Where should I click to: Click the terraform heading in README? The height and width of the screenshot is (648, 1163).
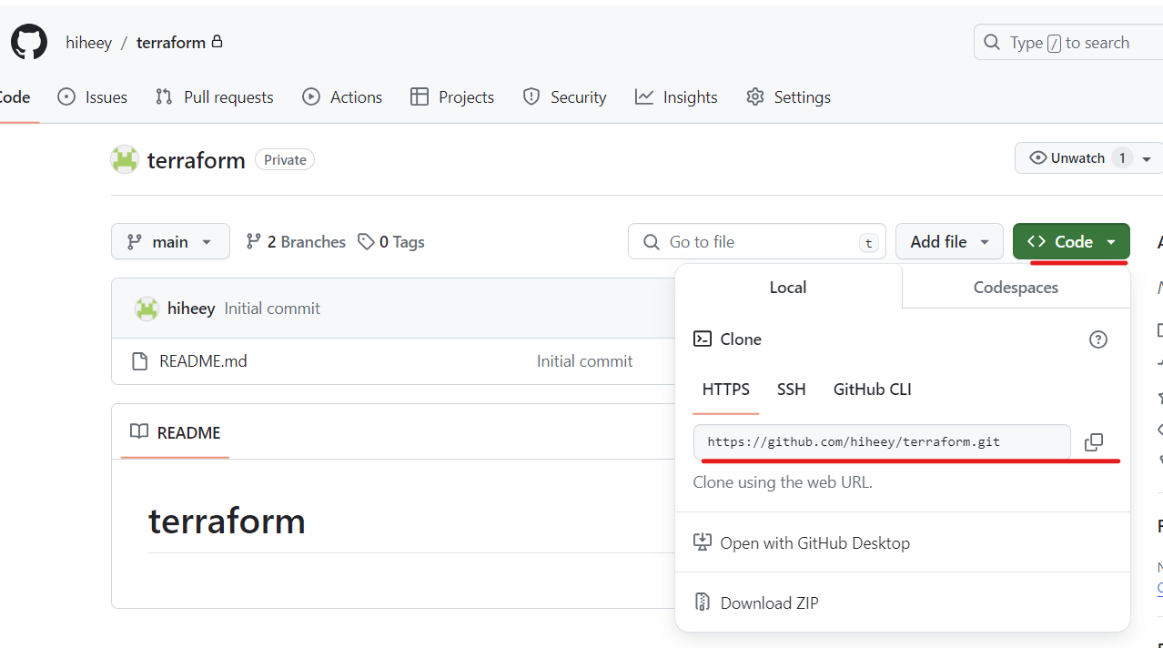227,521
